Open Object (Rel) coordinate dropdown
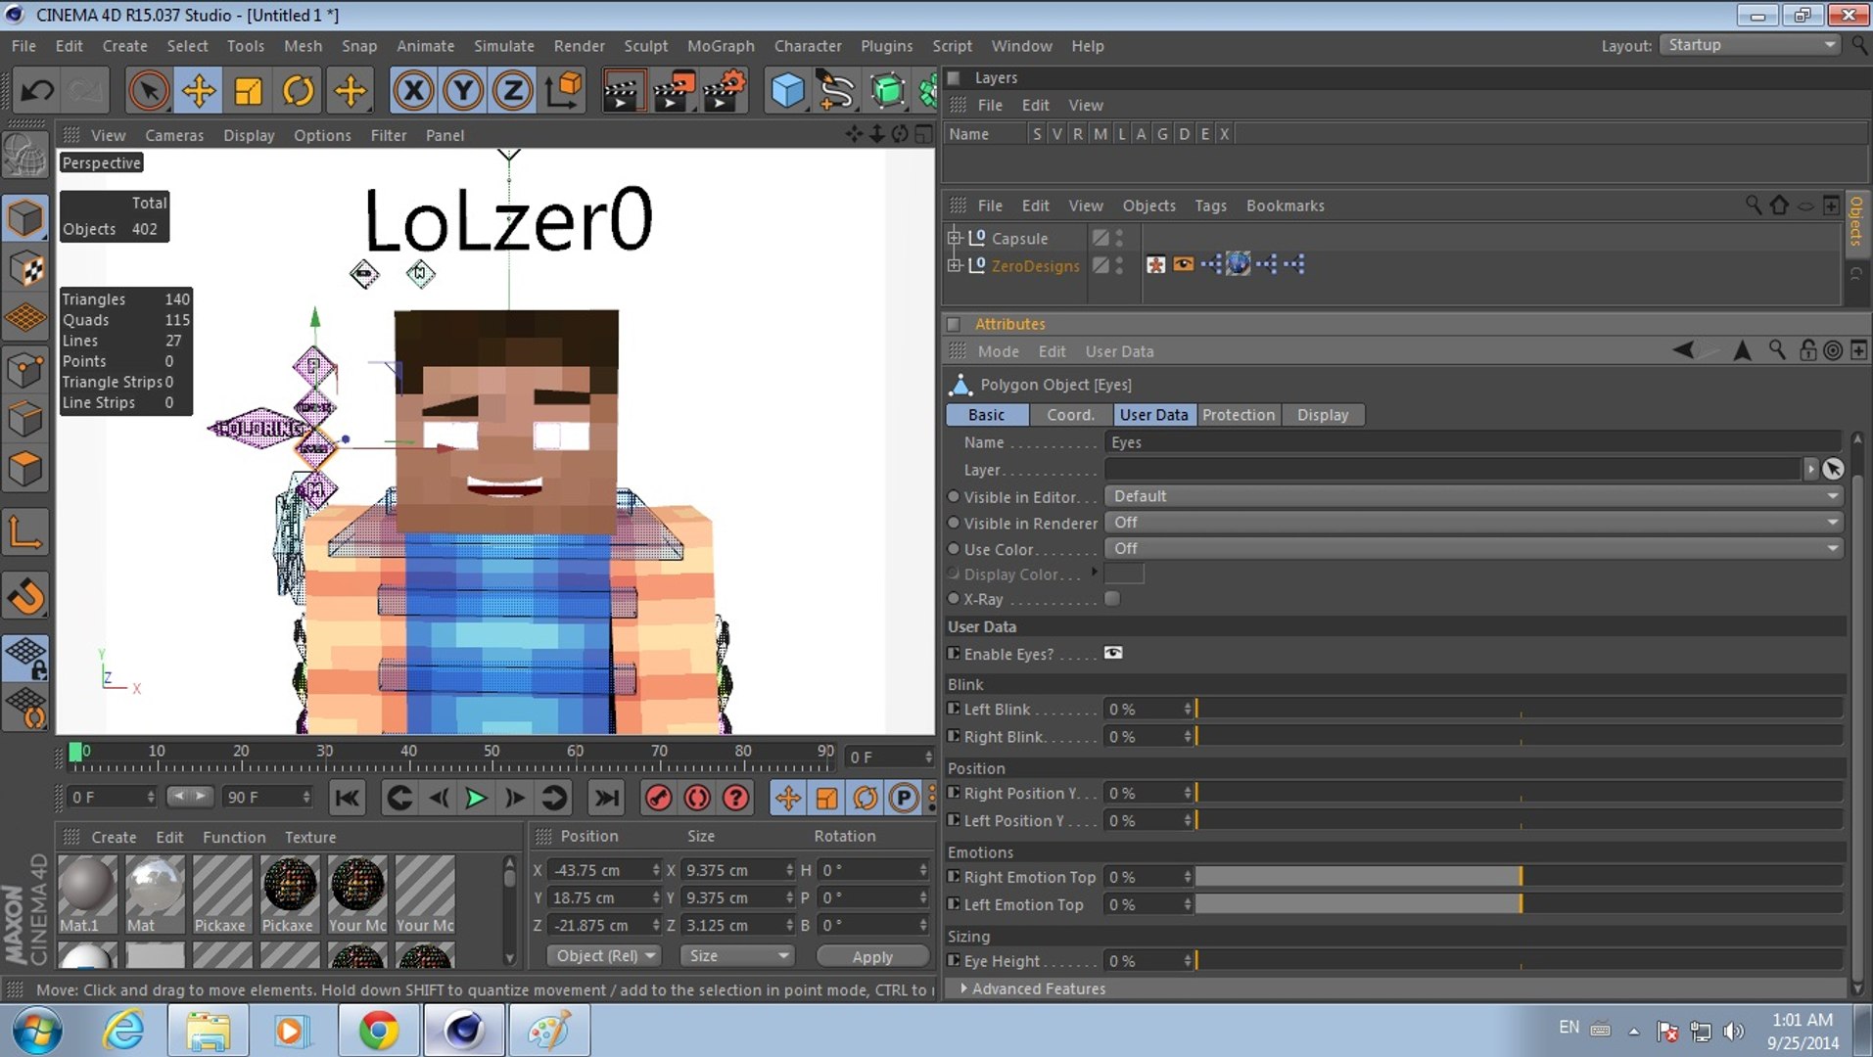1873x1057 pixels. pyautogui.click(x=603, y=956)
